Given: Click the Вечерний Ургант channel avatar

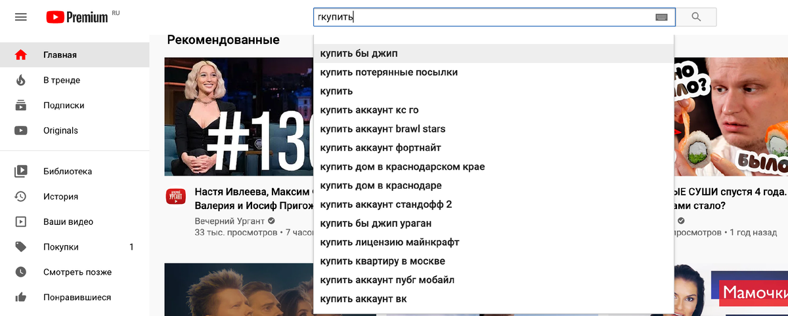Looking at the screenshot, I should point(175,196).
